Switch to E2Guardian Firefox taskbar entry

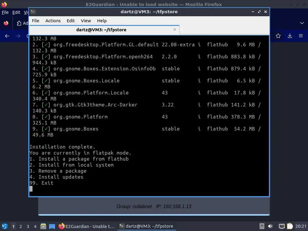click(86, 226)
